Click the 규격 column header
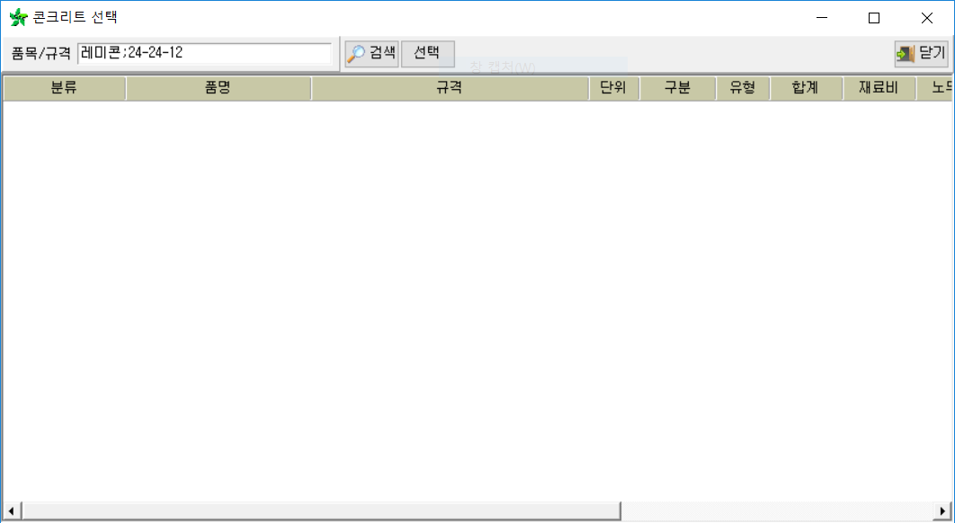Screen dimensions: 955x523 pyautogui.click(x=450, y=88)
